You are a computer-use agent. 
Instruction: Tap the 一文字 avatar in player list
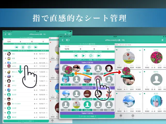[x=9, y=90]
